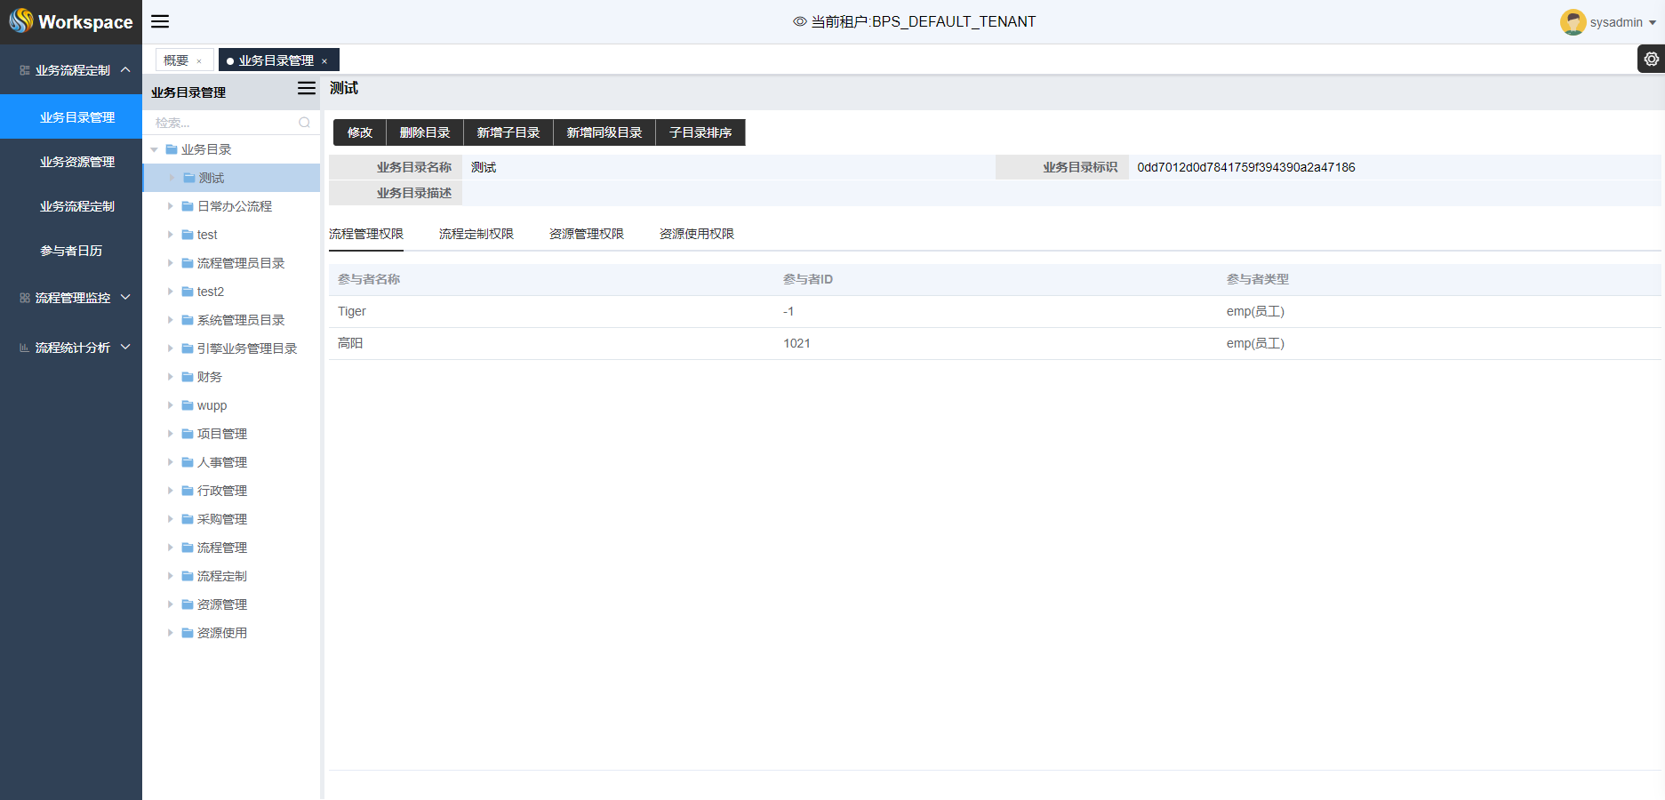Image resolution: width=1665 pixels, height=800 pixels.
Task: Collapse the 业务目录 root node
Action: pyautogui.click(x=155, y=149)
